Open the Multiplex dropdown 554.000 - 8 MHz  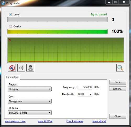tap(30, 113)
